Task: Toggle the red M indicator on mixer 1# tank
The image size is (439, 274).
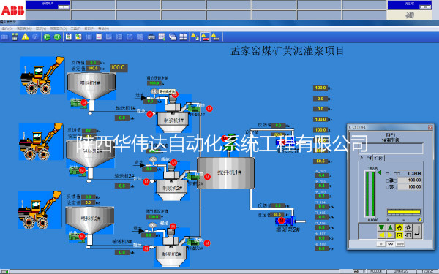Action: pyautogui.click(x=207, y=177)
